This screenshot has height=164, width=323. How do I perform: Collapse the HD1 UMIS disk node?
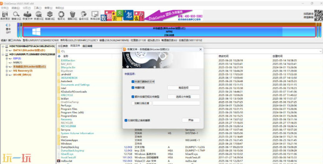(x=3, y=54)
